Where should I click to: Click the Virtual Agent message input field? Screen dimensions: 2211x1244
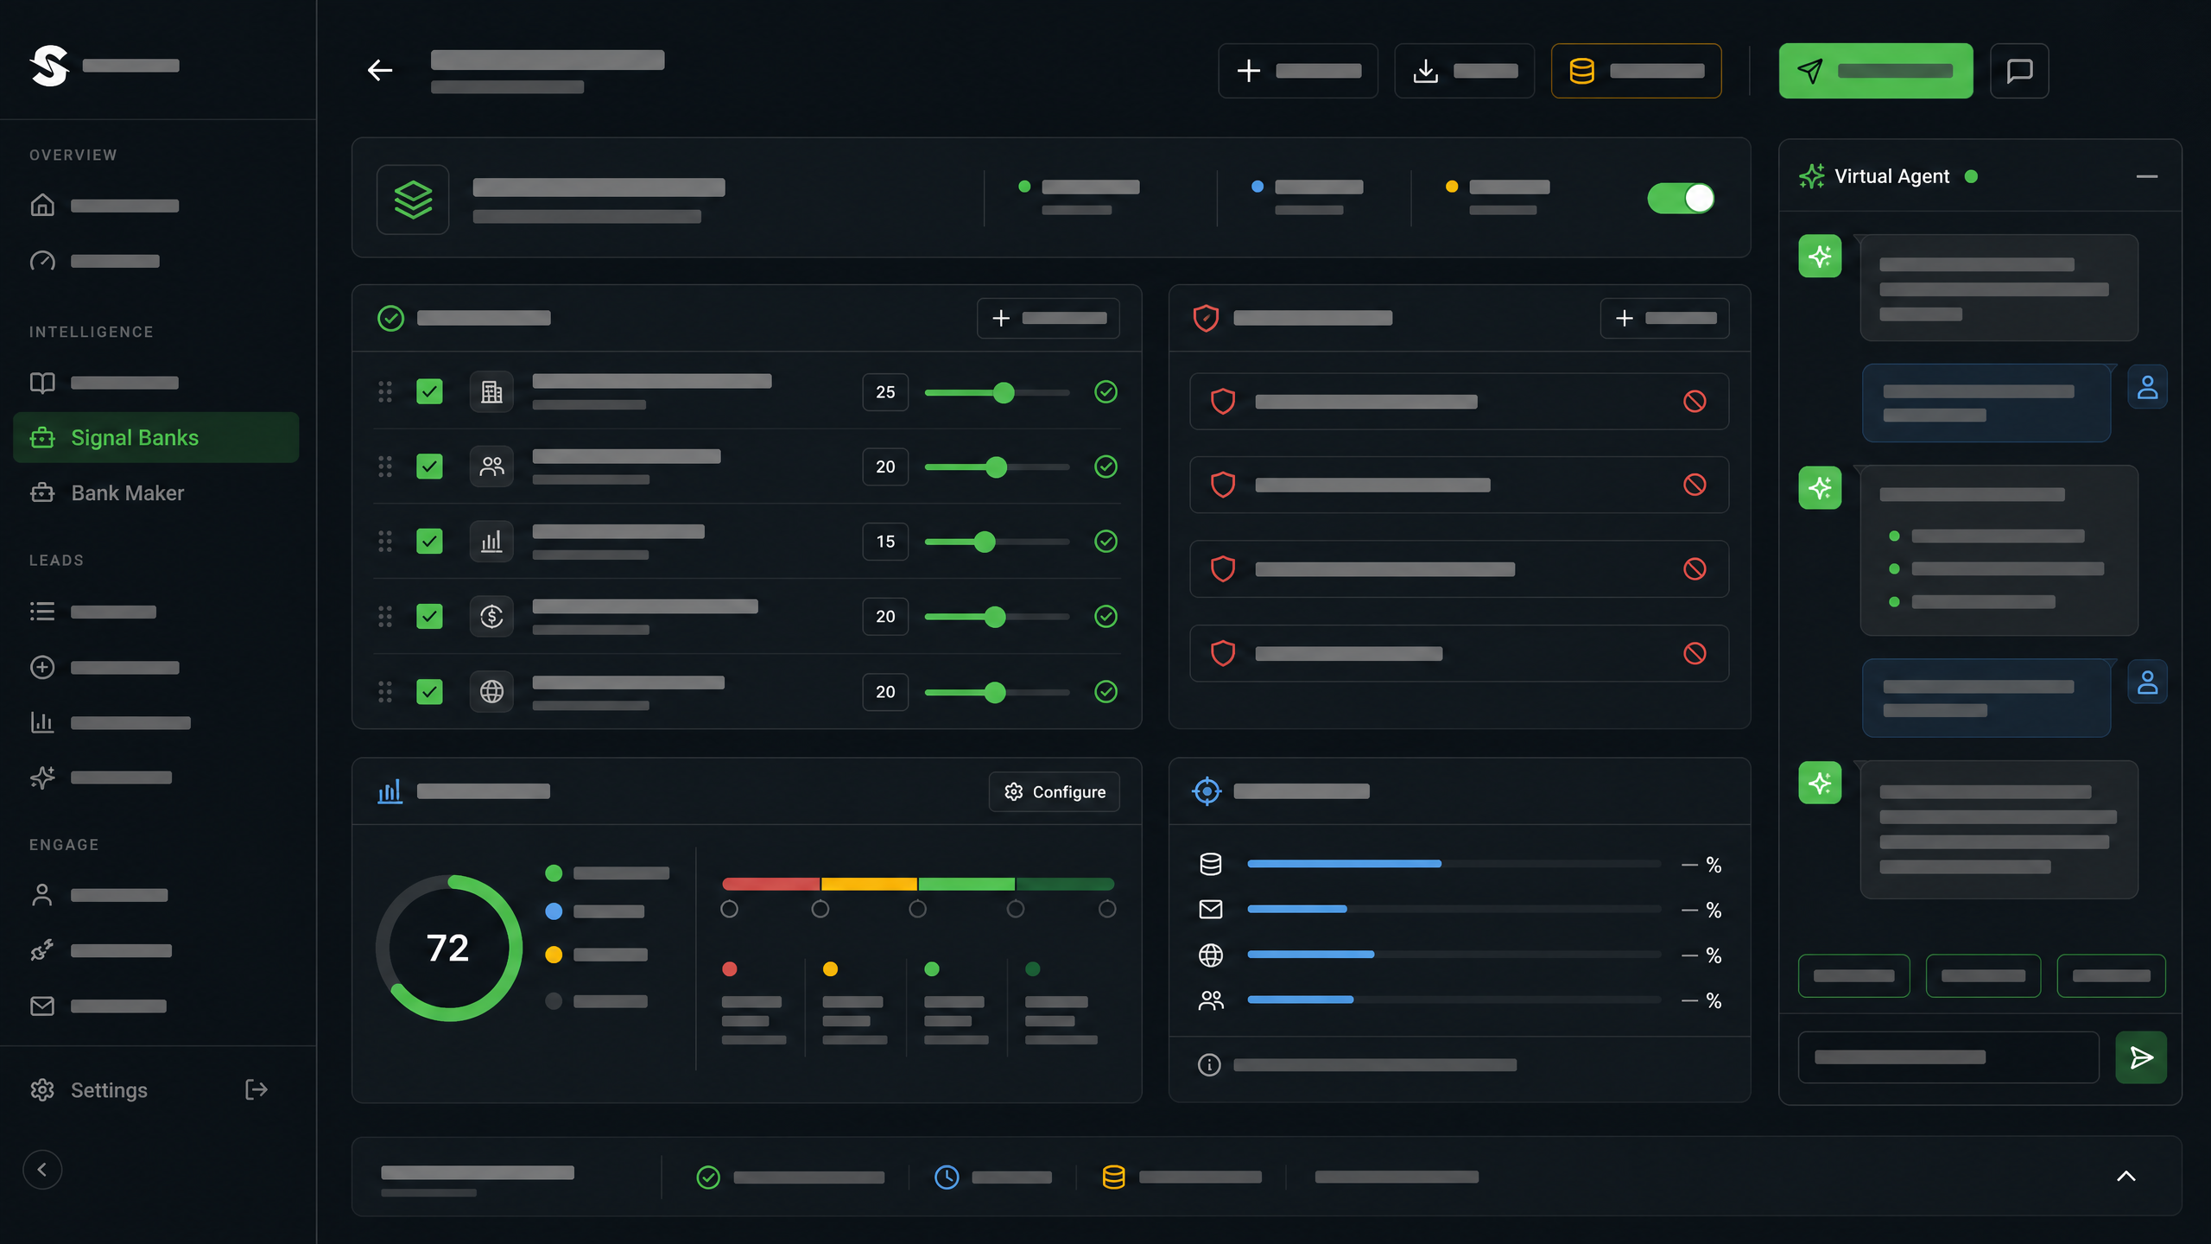1948,1057
